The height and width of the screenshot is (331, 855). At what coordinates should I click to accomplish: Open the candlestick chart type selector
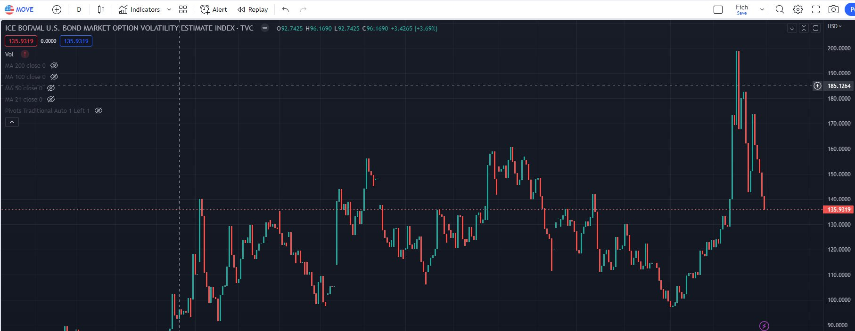(101, 9)
